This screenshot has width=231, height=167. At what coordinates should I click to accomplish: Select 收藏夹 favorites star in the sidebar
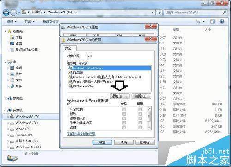coord(10,31)
